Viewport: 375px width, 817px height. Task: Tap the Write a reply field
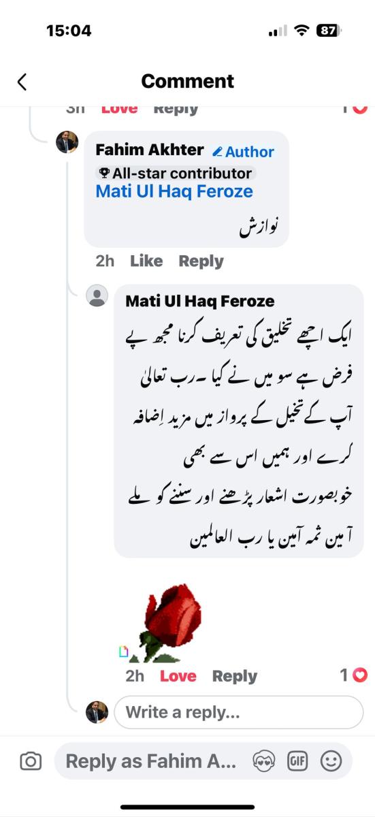238,712
